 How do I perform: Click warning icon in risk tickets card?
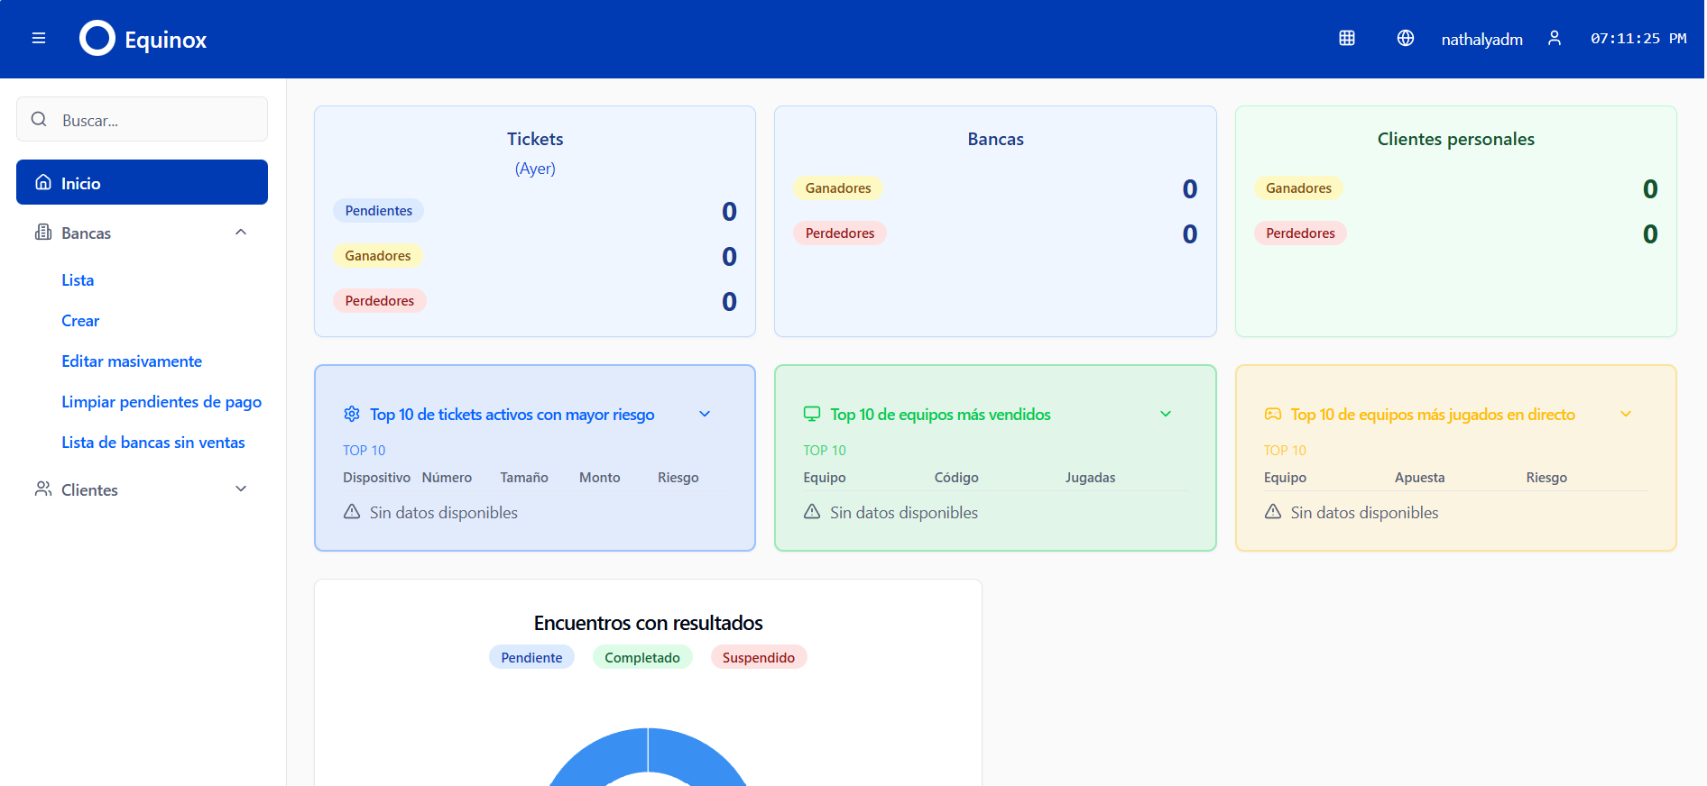click(352, 511)
